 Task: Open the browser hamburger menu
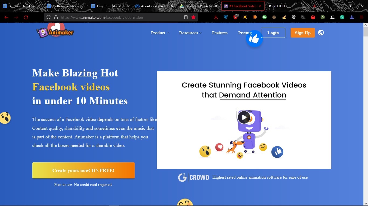[x=362, y=17]
